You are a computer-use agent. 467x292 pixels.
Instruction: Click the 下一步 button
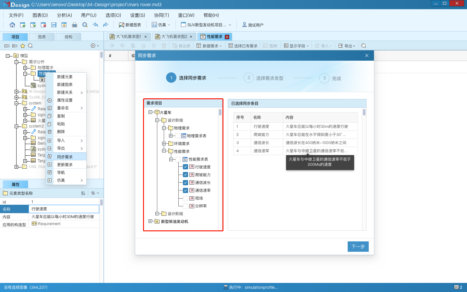click(358, 247)
